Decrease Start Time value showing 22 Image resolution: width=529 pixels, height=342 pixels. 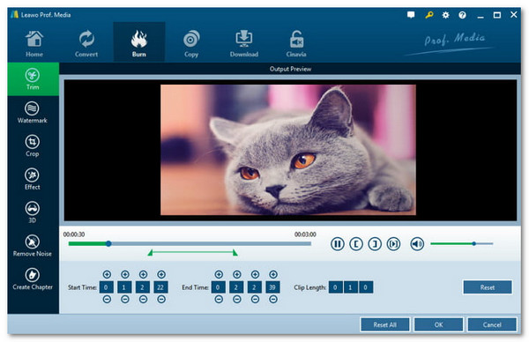click(x=161, y=299)
